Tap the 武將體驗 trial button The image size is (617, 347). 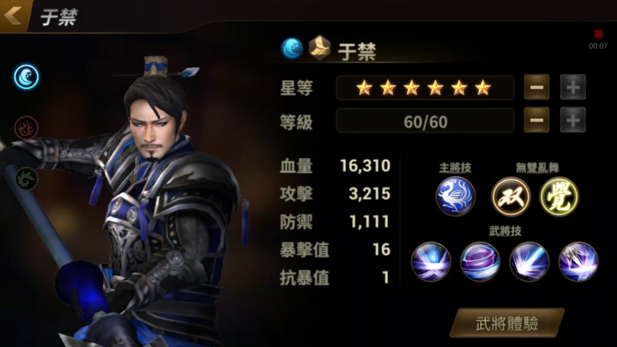(x=507, y=323)
